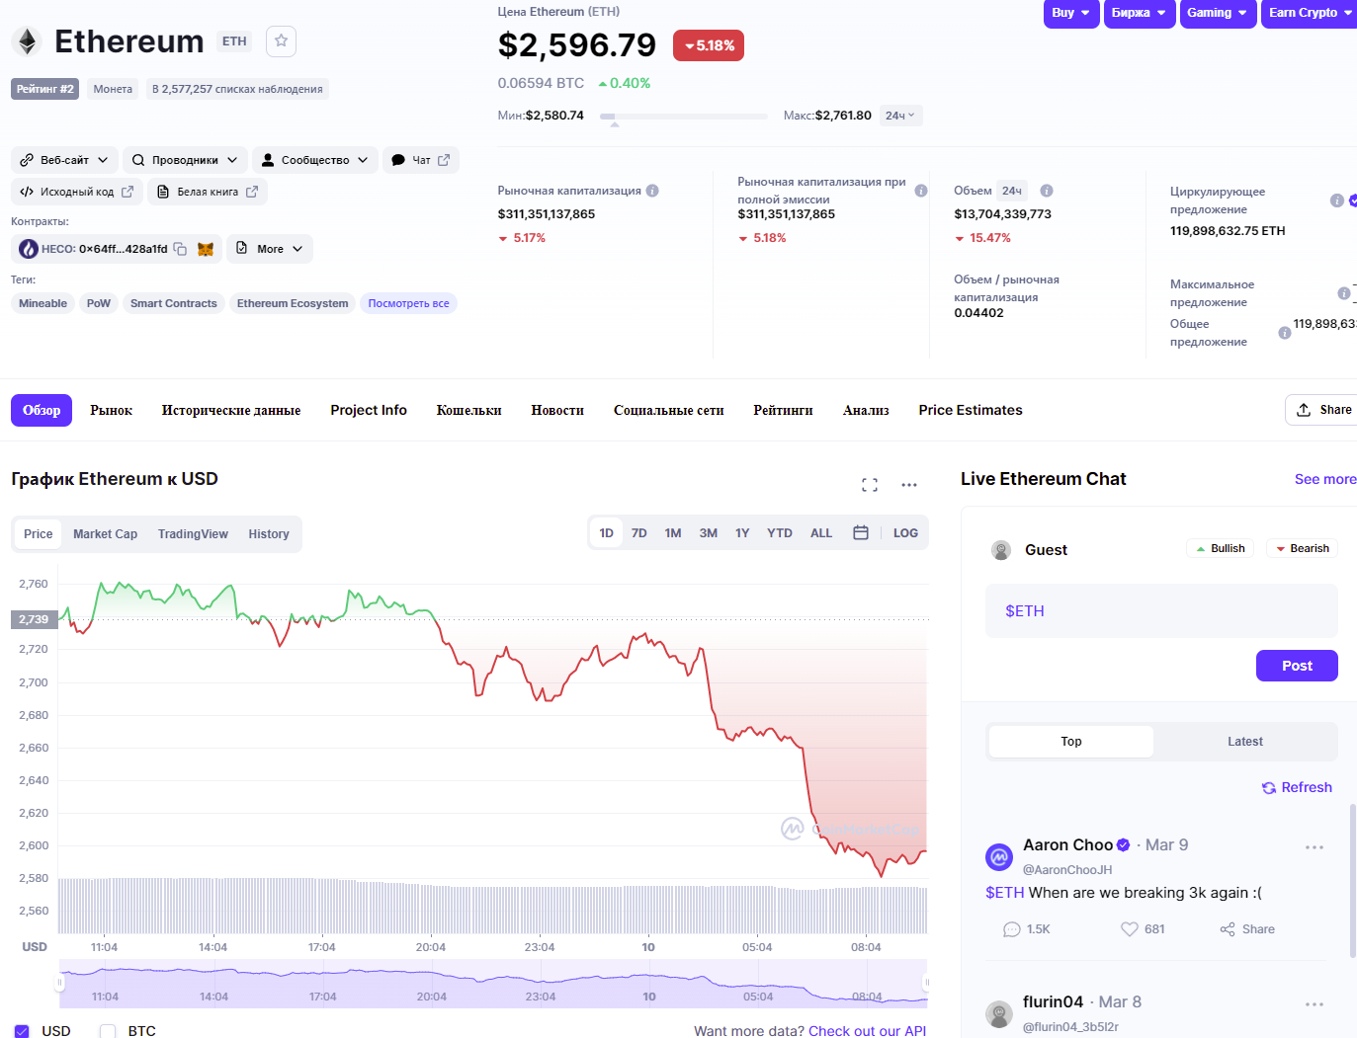1357x1038 pixels.
Task: Expand the Веб-сайт dropdown
Action: click(65, 160)
